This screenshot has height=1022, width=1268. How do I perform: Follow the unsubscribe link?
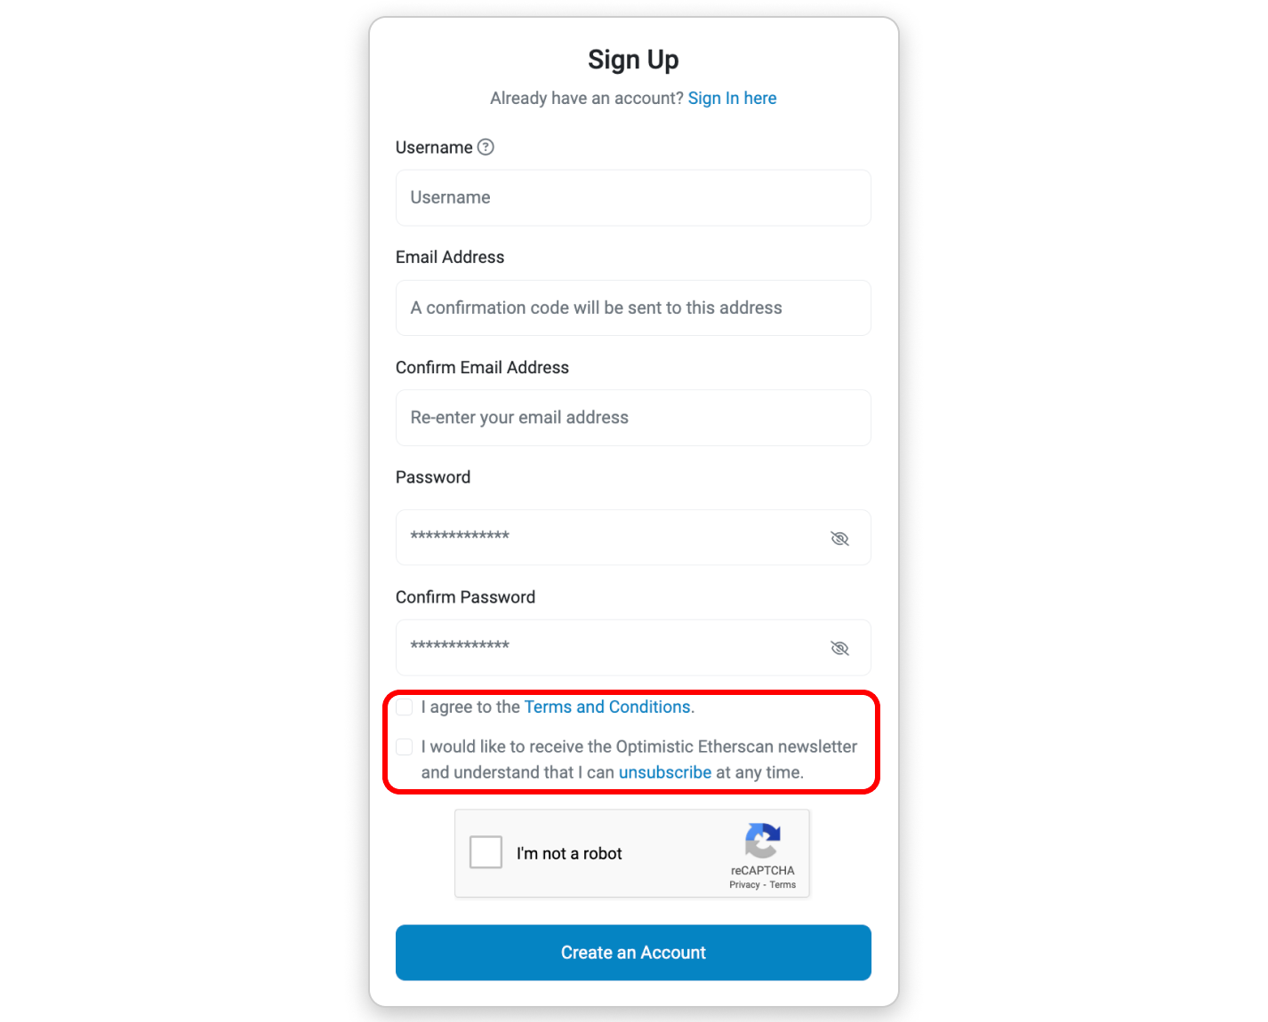click(x=665, y=772)
